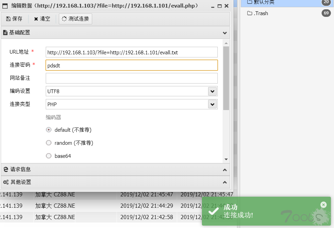Click the 清空 clear button
Screen dimensions: 334x228
42,19
